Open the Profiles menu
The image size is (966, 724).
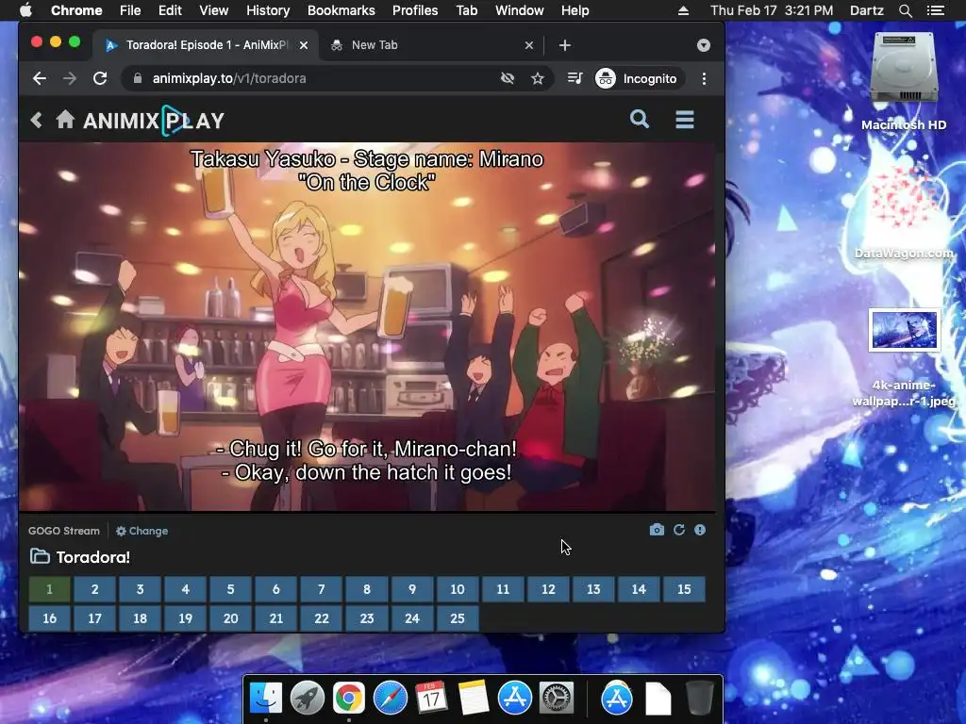tap(415, 10)
